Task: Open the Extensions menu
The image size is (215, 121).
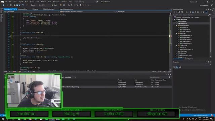Action: click(56, 2)
